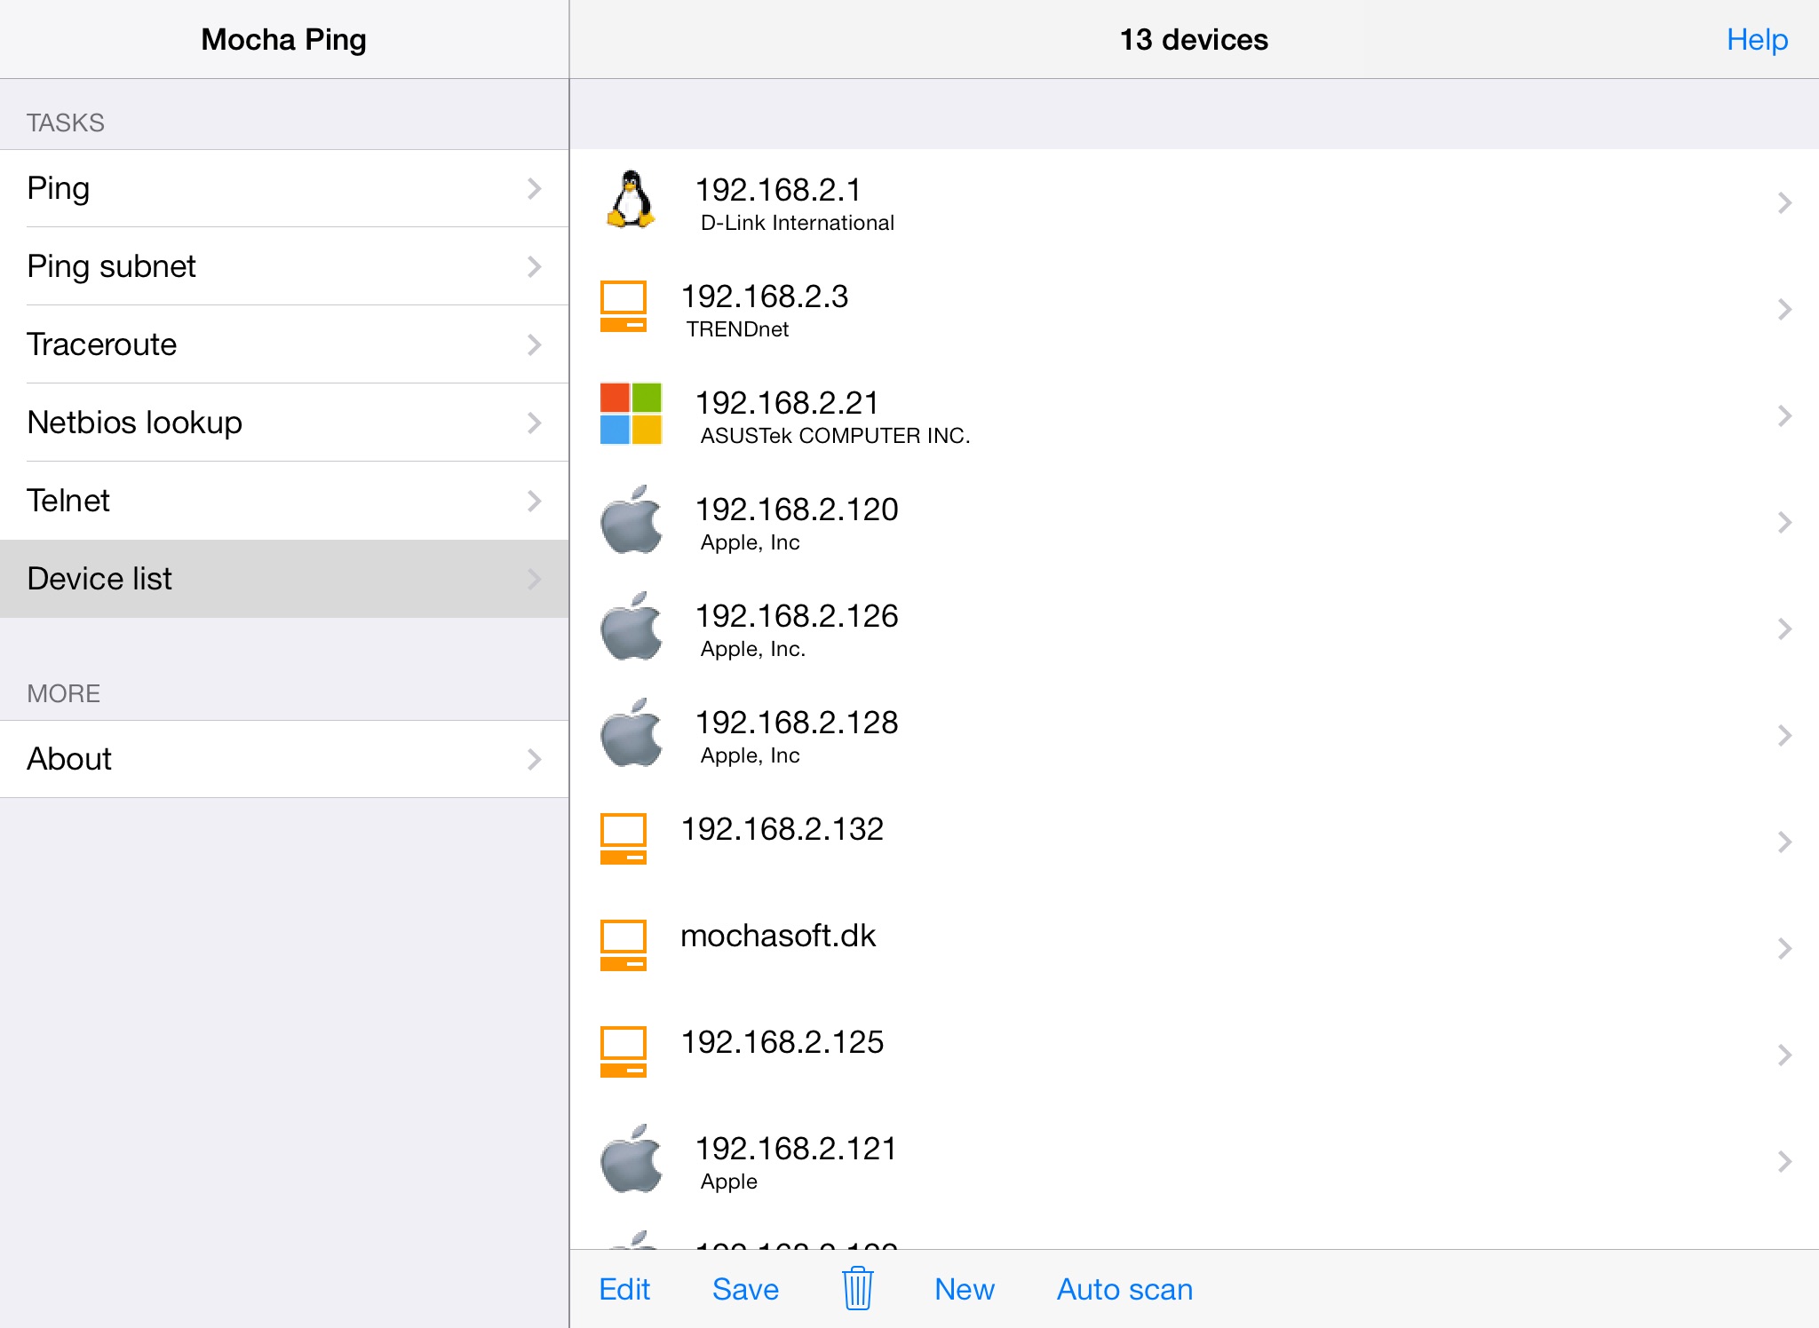Start an Auto scan
Screen dimensions: 1819x1328
click(1124, 1289)
